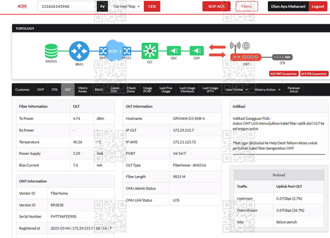Viewport: 330px width, 238px height.
Task: Switch to the Customer tab
Action: [x=22, y=90]
